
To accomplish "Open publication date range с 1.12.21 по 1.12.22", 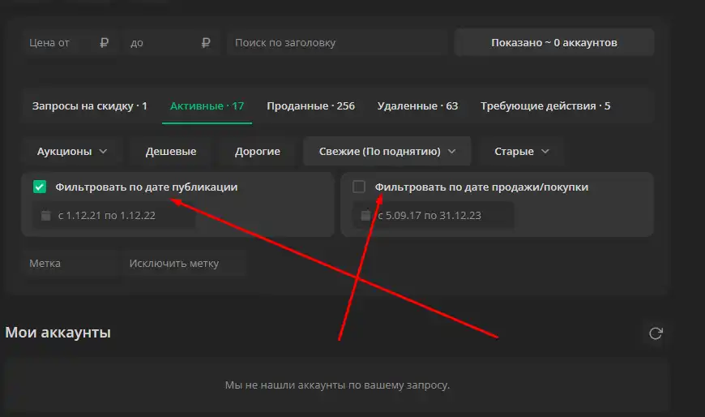I will click(113, 215).
